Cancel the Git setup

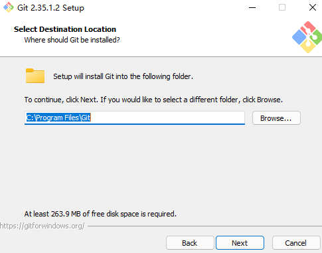click(x=296, y=243)
